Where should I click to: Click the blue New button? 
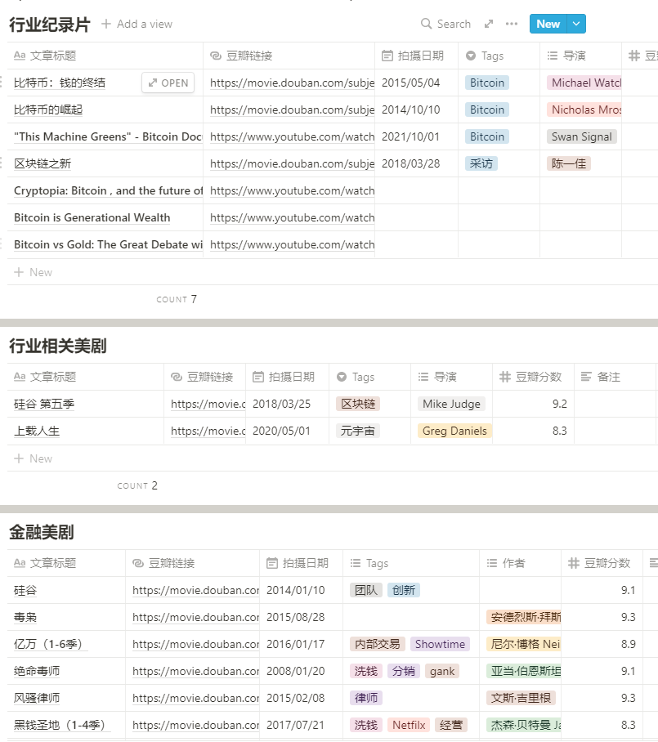tap(548, 24)
